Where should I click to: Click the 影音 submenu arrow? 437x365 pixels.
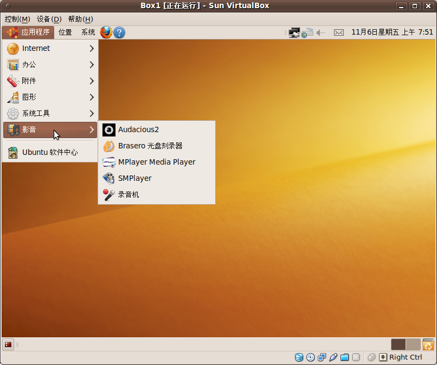pos(92,130)
